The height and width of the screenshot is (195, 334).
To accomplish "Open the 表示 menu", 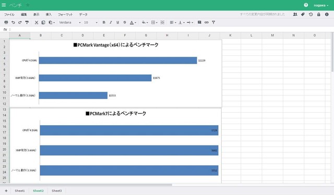I will [x=36, y=15].
